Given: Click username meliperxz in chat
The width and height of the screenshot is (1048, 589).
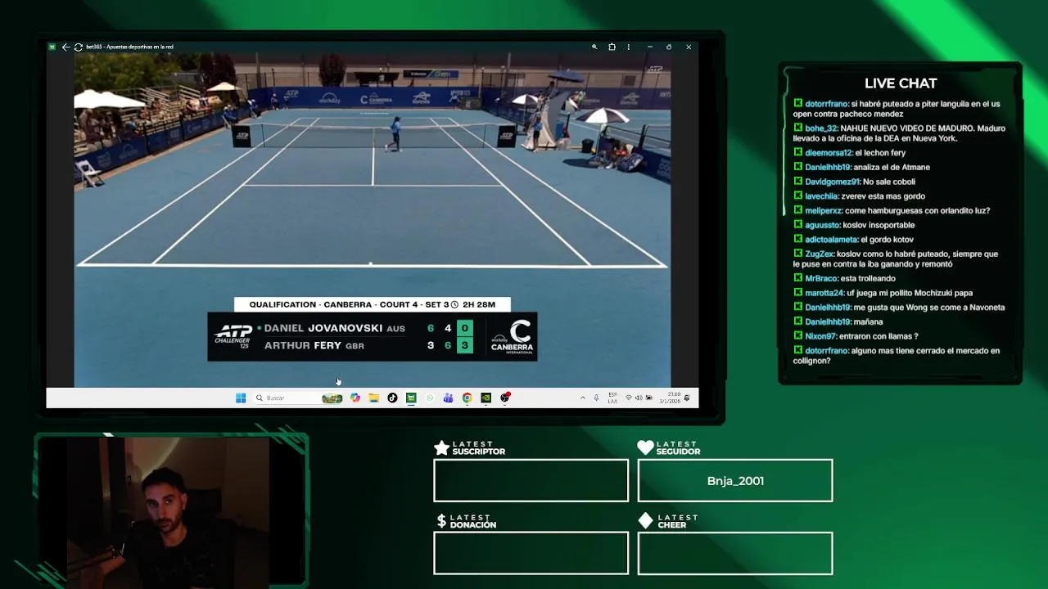Looking at the screenshot, I should [x=824, y=211].
